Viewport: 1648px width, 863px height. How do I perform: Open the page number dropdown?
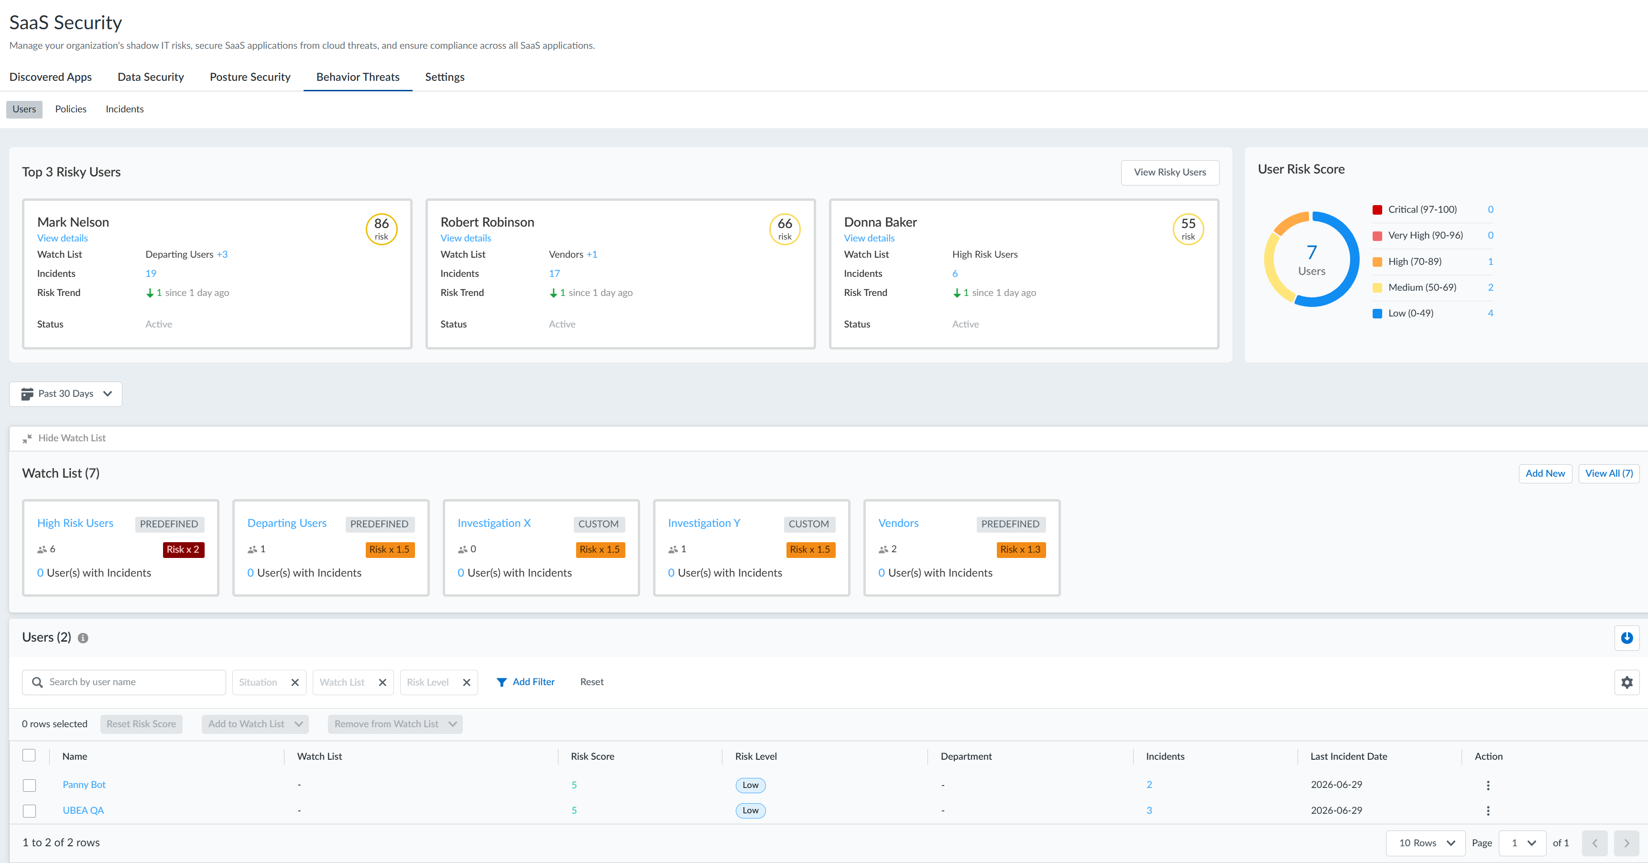point(1523,843)
